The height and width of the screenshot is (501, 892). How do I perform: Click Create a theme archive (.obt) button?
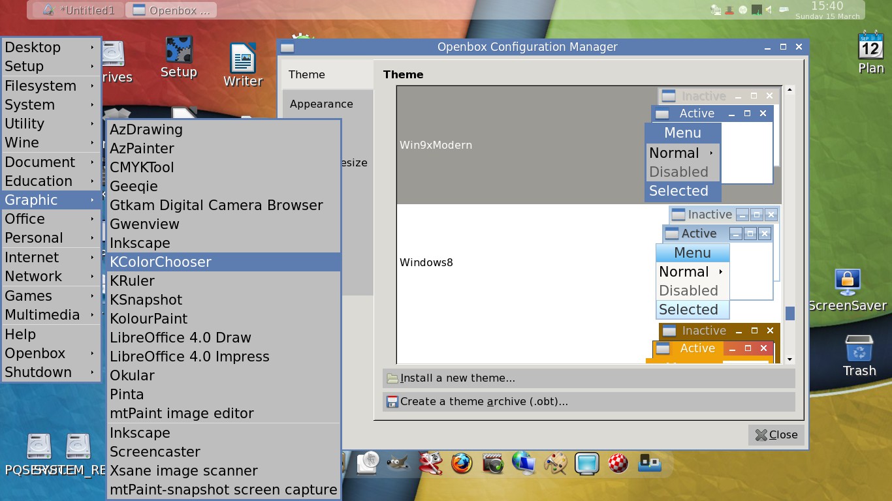click(x=588, y=401)
